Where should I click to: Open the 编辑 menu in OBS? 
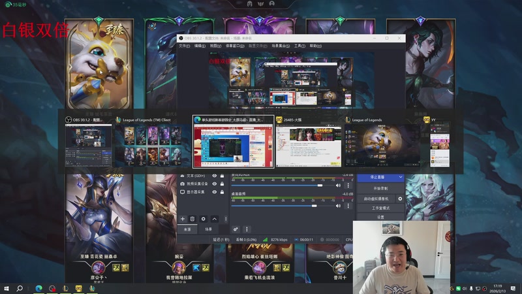tap(200, 46)
